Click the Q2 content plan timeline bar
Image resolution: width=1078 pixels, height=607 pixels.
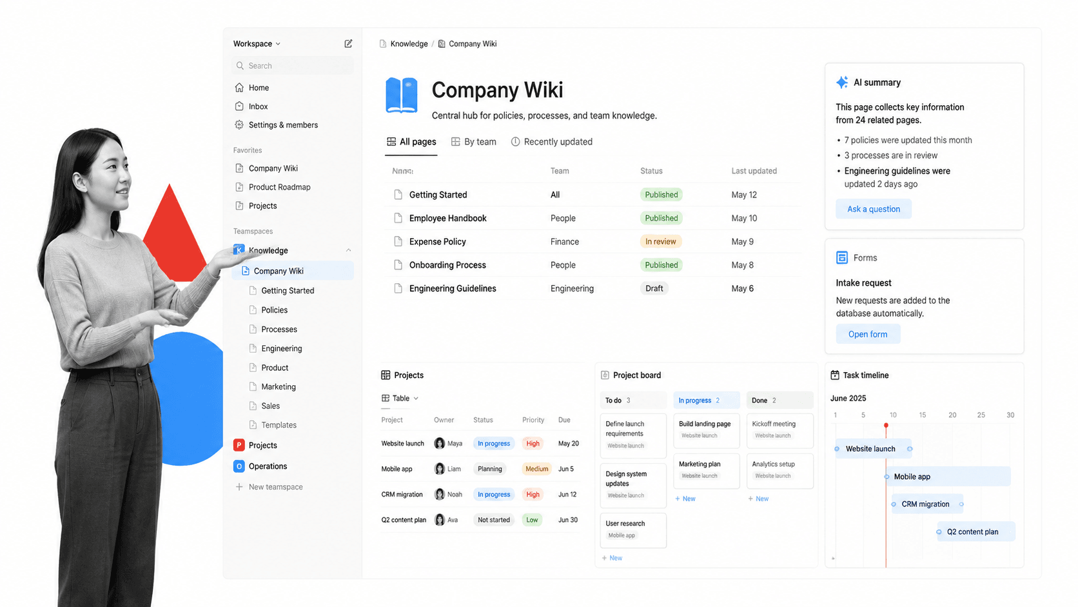(976, 532)
